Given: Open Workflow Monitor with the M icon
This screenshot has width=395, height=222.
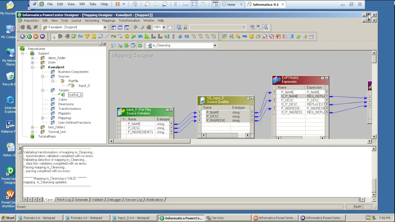Looking at the screenshot, I should [42, 36].
